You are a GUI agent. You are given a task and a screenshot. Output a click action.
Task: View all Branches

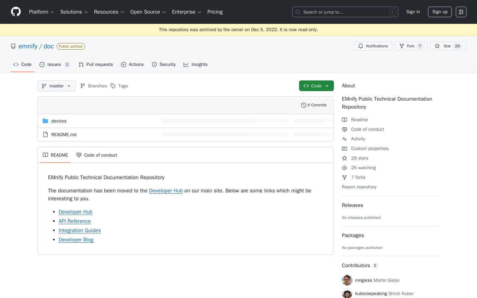[94, 86]
